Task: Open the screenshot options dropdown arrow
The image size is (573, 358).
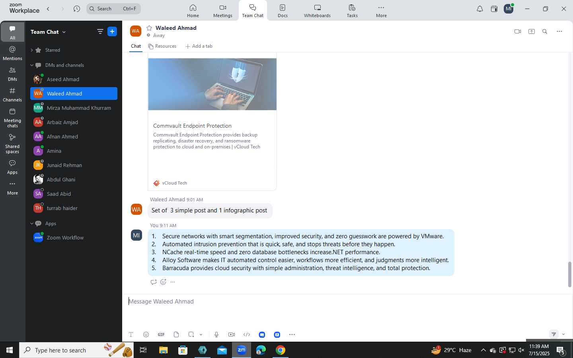Action: tap(201, 335)
